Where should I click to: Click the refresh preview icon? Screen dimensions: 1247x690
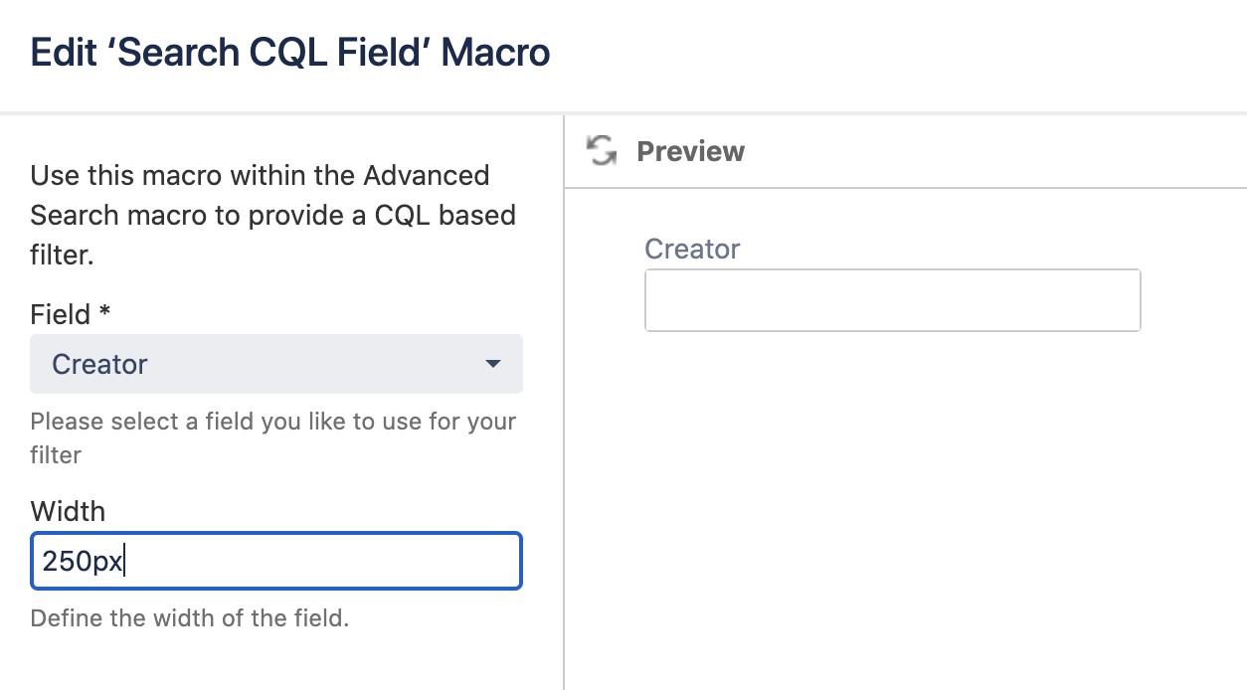600,151
